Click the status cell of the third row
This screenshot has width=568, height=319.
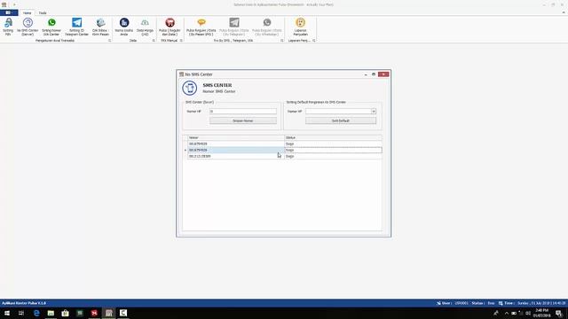pos(333,156)
